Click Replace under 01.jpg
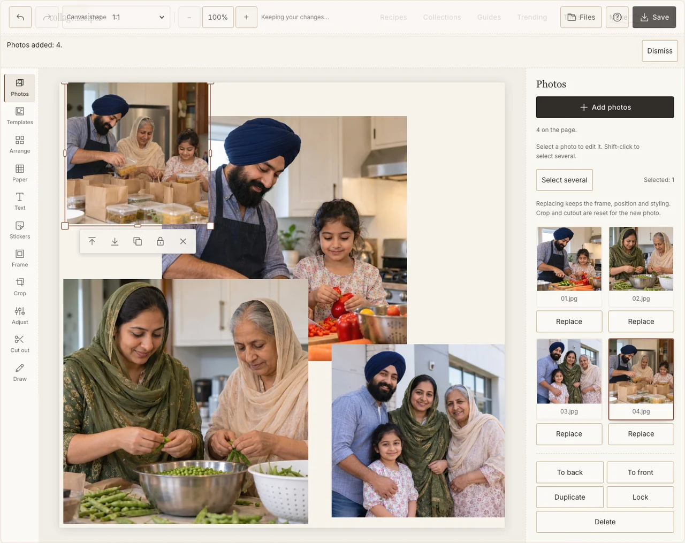Image resolution: width=685 pixels, height=543 pixels. pos(569,322)
